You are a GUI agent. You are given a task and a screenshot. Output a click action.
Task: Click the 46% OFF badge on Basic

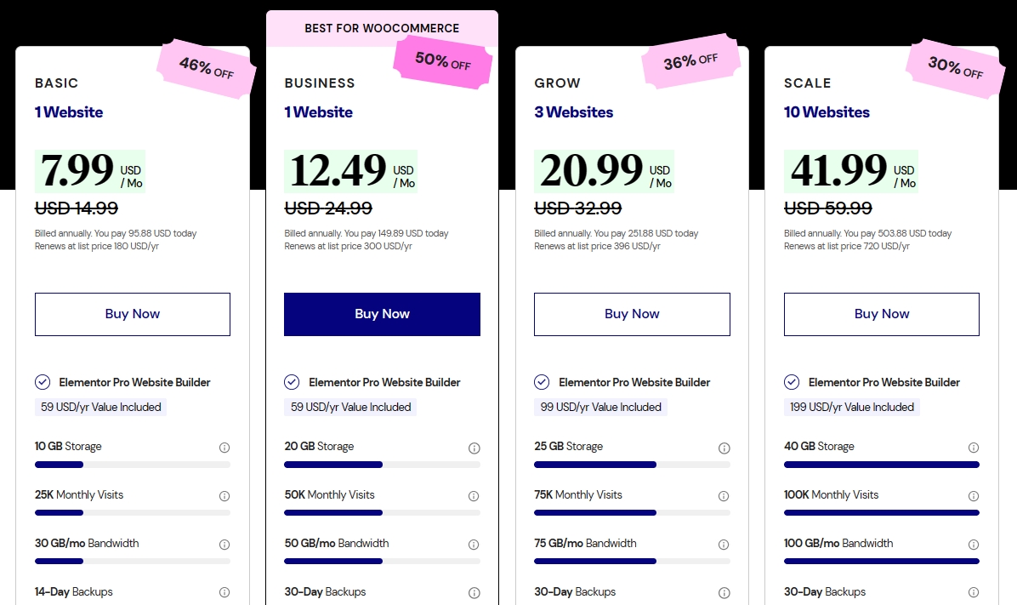pyautogui.click(x=207, y=67)
